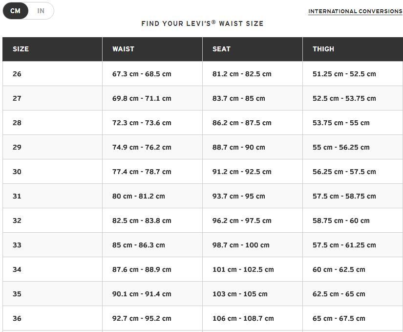Select the size 26 row label
The height and width of the screenshot is (332, 403).
click(x=17, y=74)
